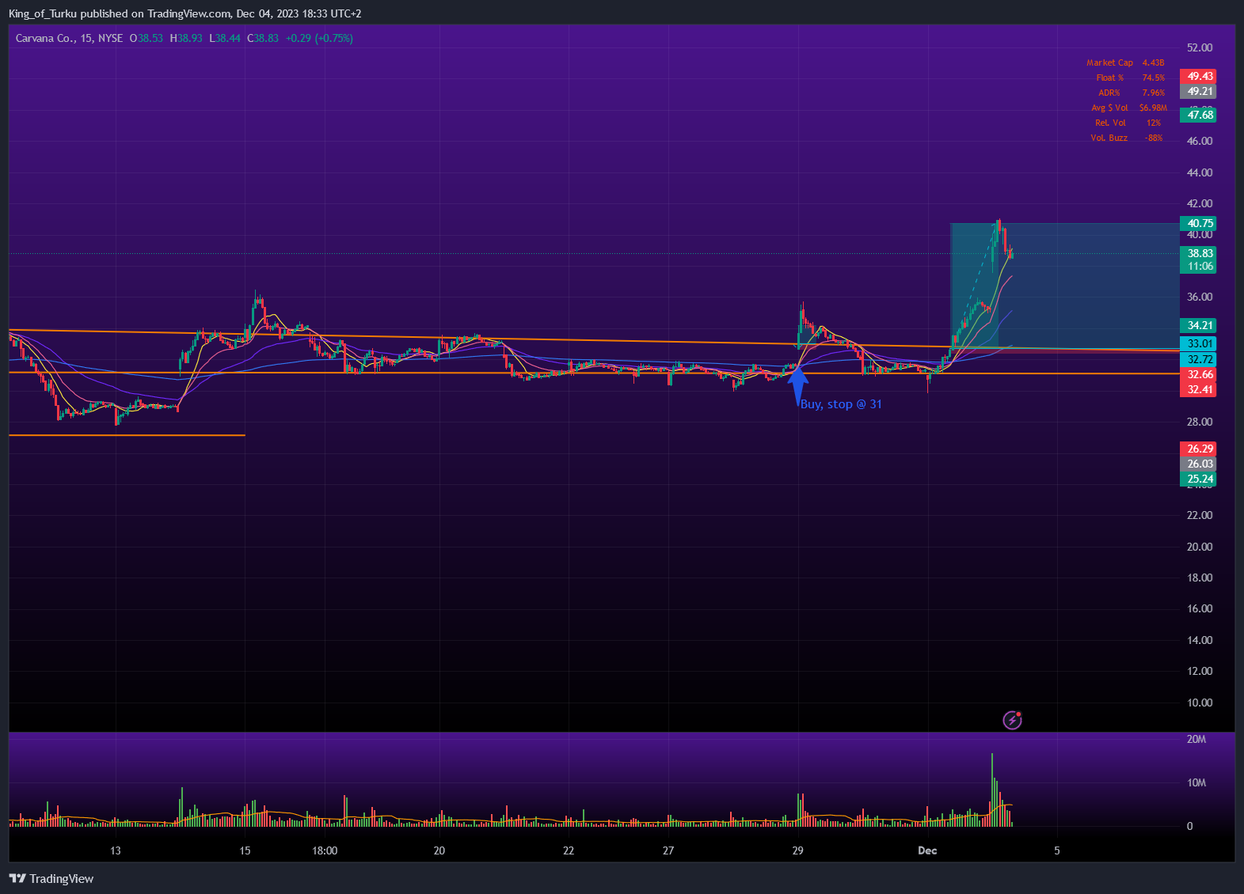Select the red 32.66 price label
The height and width of the screenshot is (894, 1244).
pos(1198,375)
